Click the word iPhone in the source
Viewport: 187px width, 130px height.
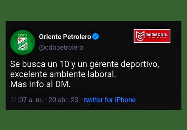(x=125, y=100)
